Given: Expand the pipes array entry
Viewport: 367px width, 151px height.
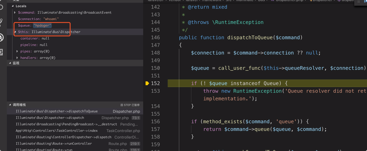Looking at the screenshot, I should (17, 52).
